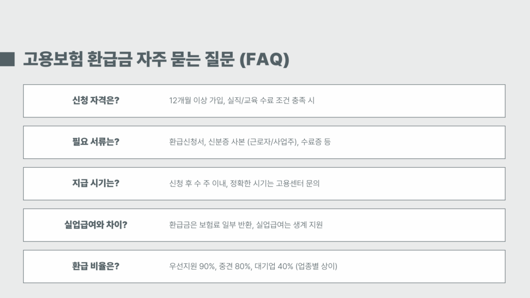Click '대기업 40%' in the refund ratio row
Image resolution: width=530 pixels, height=298 pixels.
[x=274, y=266]
